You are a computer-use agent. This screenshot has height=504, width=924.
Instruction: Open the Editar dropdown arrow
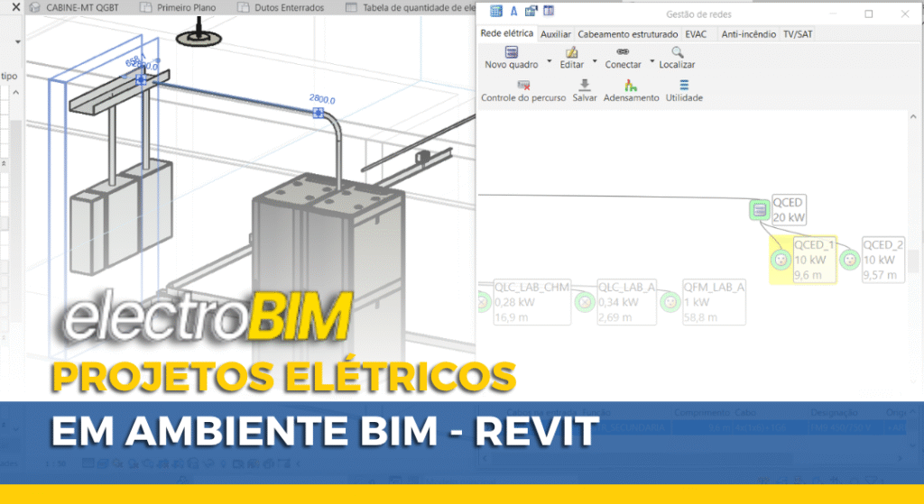[595, 61]
